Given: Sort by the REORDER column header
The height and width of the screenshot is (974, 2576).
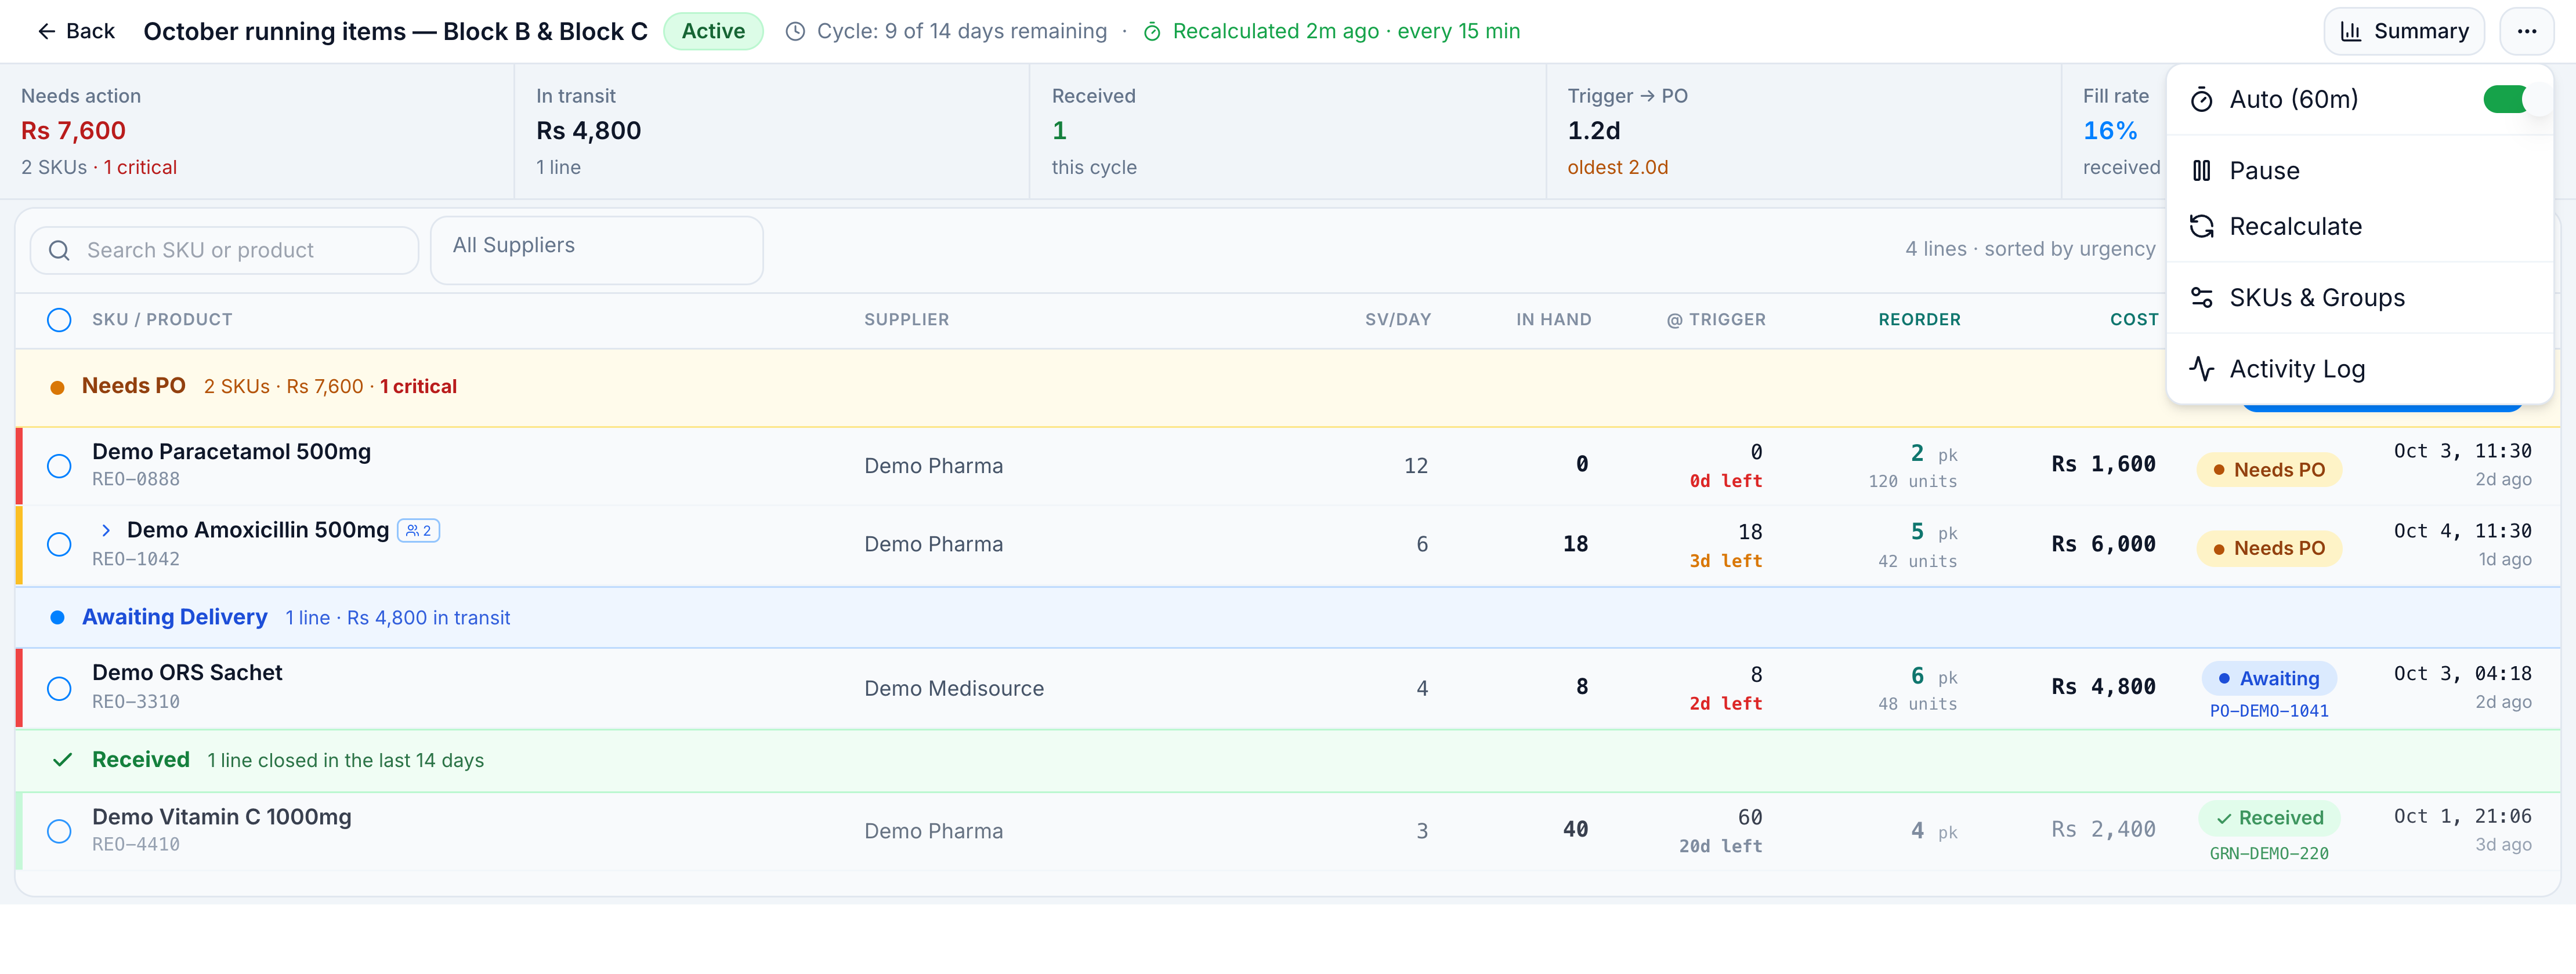Looking at the screenshot, I should (x=1919, y=319).
